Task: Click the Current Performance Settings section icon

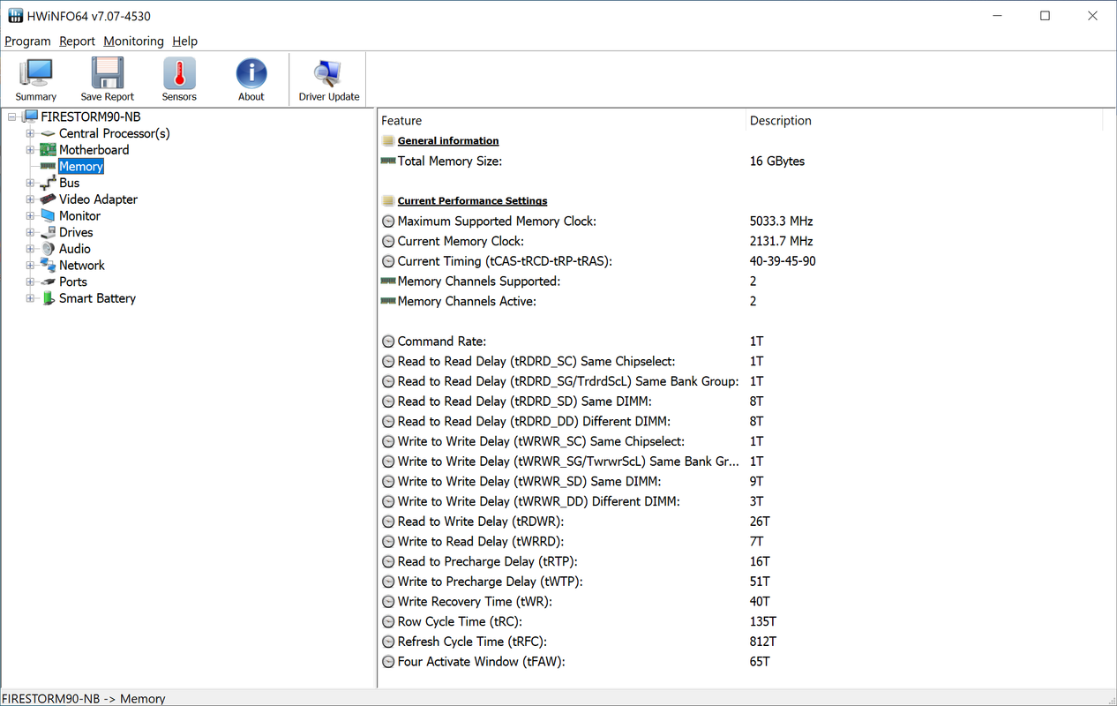Action: 388,201
